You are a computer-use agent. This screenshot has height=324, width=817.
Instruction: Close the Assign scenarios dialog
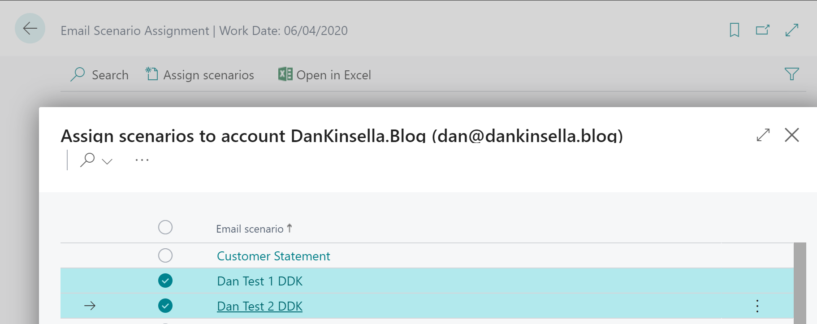point(791,135)
